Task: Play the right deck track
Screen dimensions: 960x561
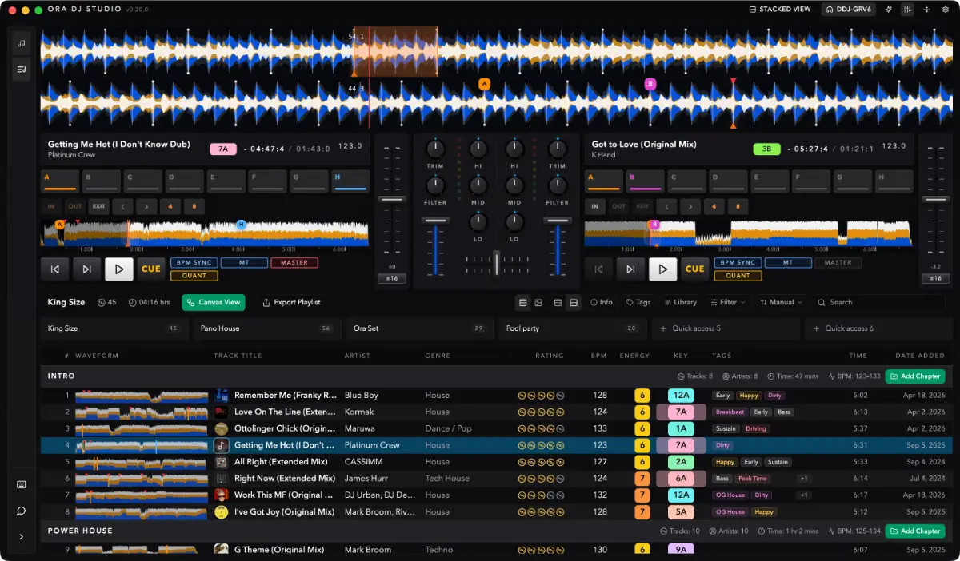Action: [x=662, y=269]
